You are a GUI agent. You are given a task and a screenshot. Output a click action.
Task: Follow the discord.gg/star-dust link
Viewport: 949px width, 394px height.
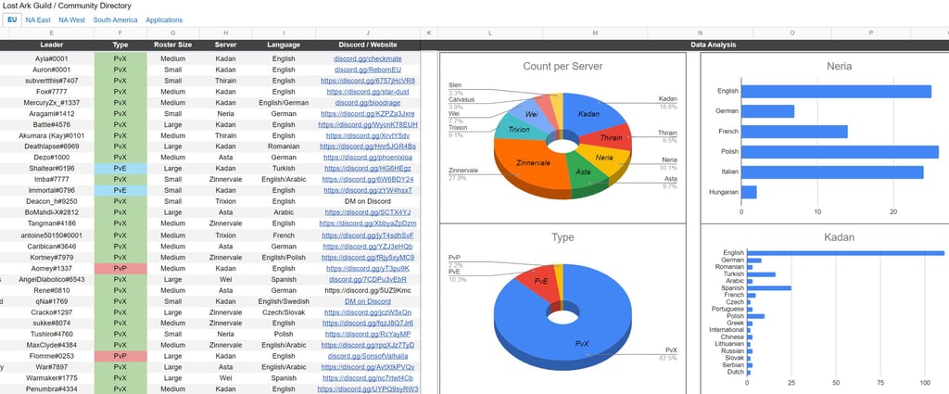367,92
